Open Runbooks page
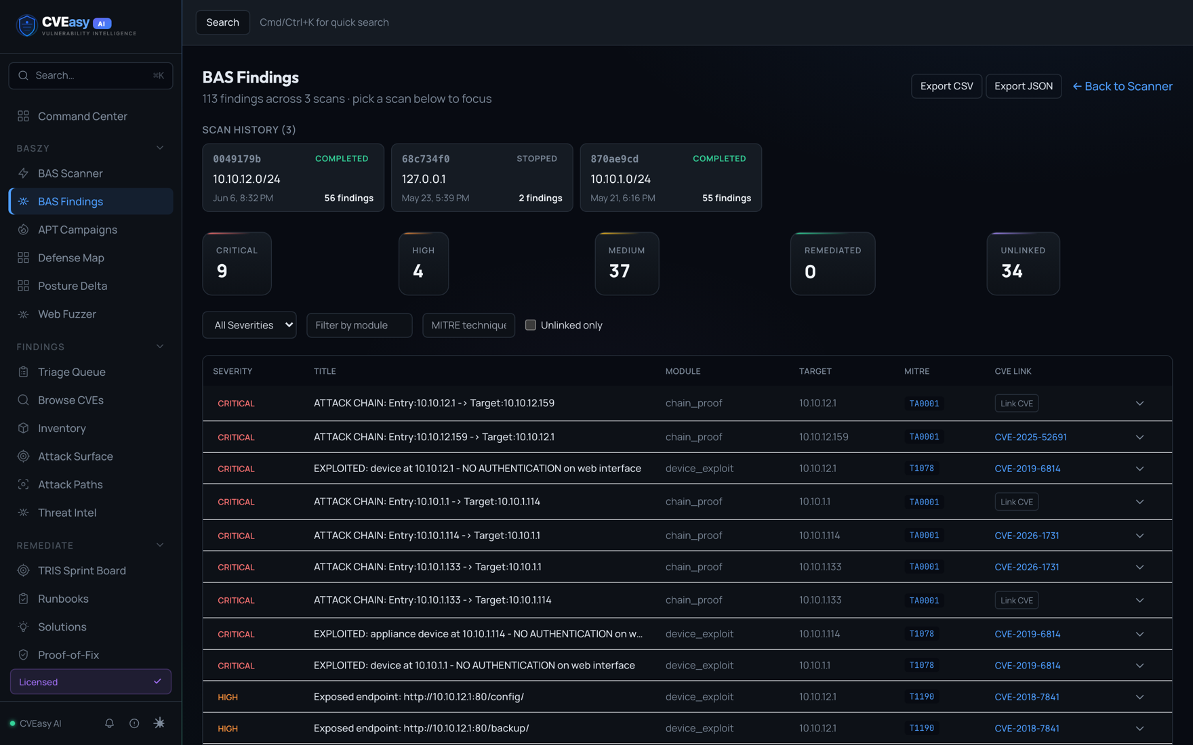 pos(91,599)
